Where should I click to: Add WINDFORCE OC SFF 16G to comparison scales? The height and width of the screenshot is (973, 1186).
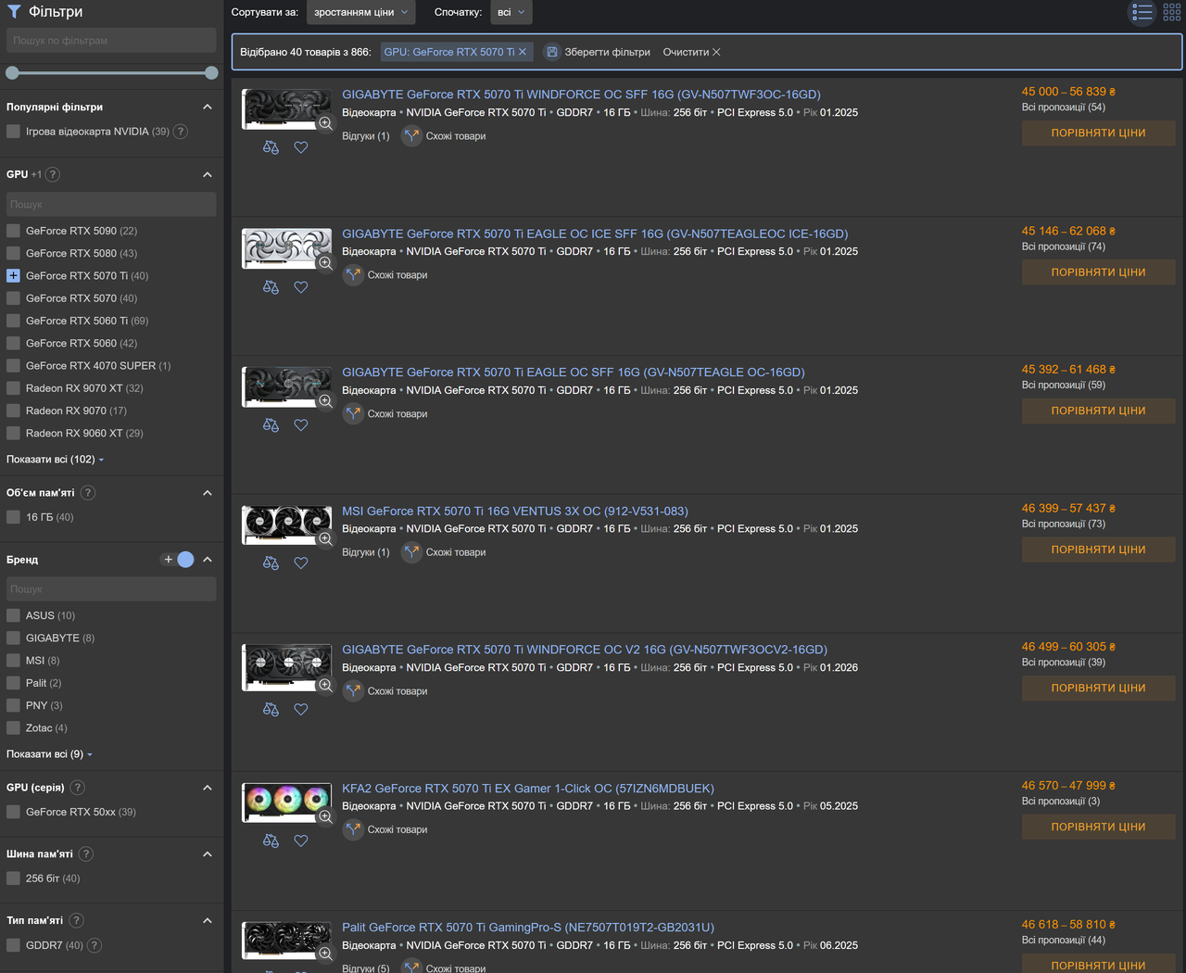(271, 147)
